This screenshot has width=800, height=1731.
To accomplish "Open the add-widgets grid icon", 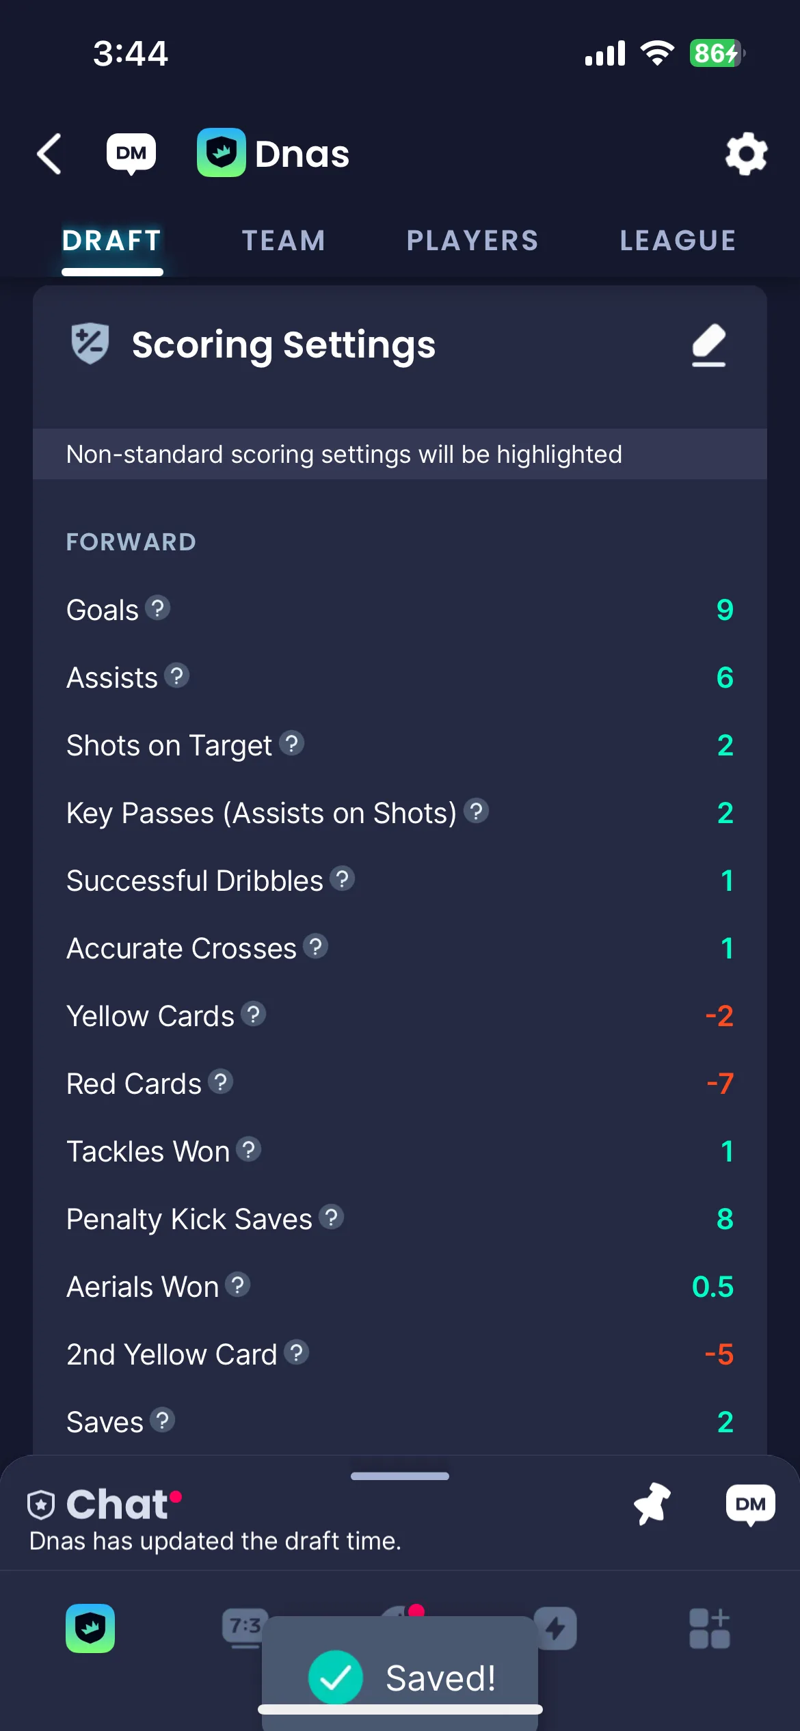I will (710, 1628).
